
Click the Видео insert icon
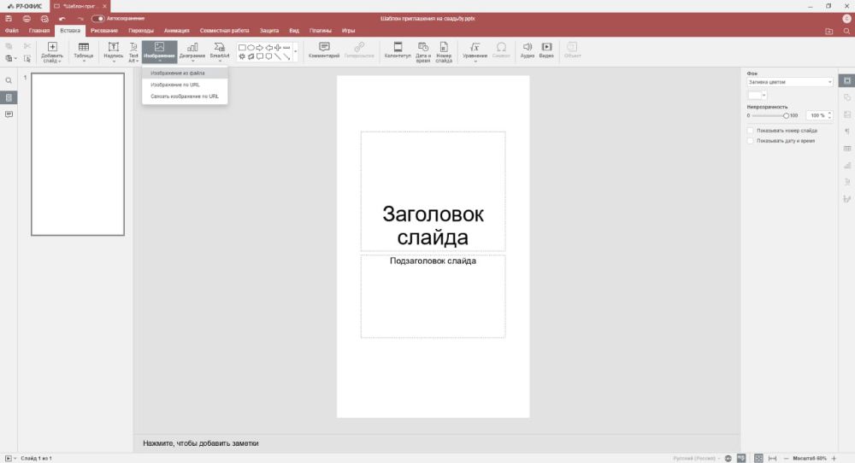[x=546, y=48]
